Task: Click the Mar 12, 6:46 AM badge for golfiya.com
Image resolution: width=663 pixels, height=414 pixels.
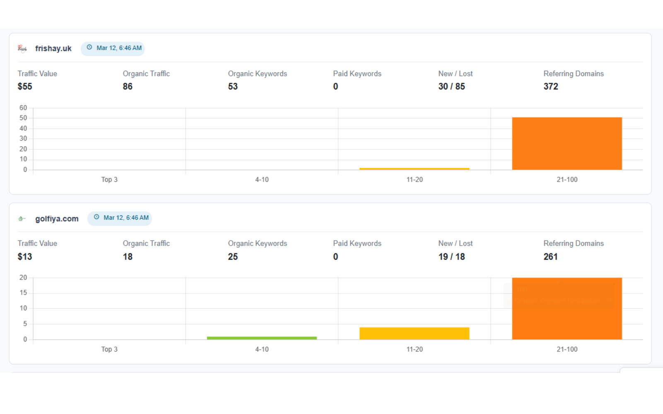Action: (120, 217)
